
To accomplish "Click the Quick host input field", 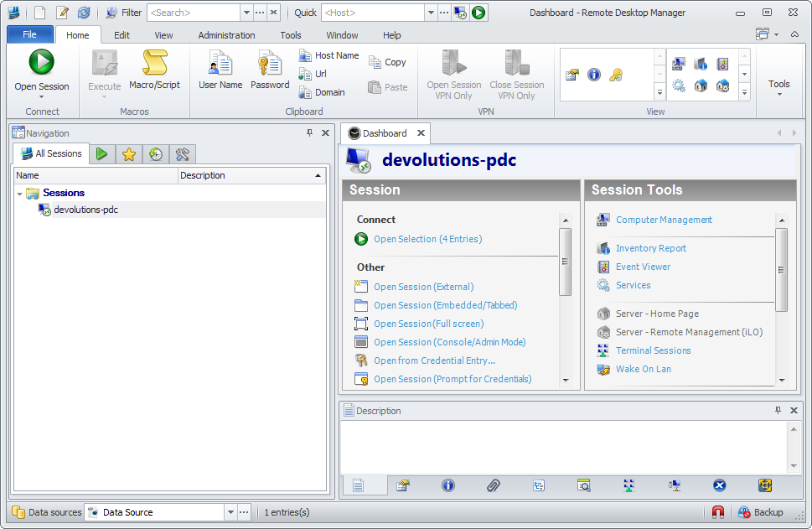I will pyautogui.click(x=373, y=13).
